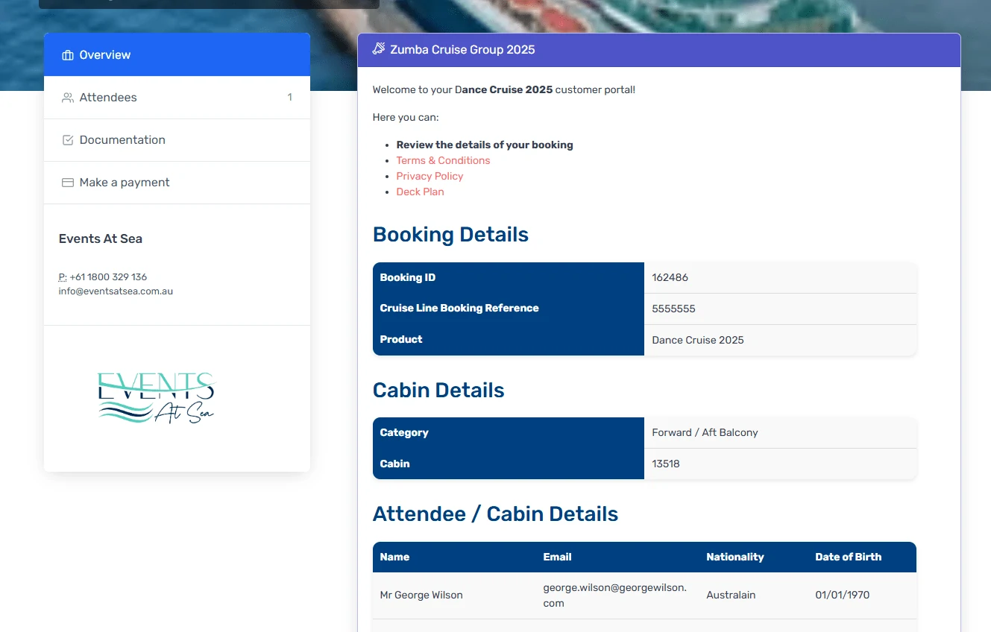Click the cabin number 13518
Image resolution: width=991 pixels, height=632 pixels.
coord(666,464)
